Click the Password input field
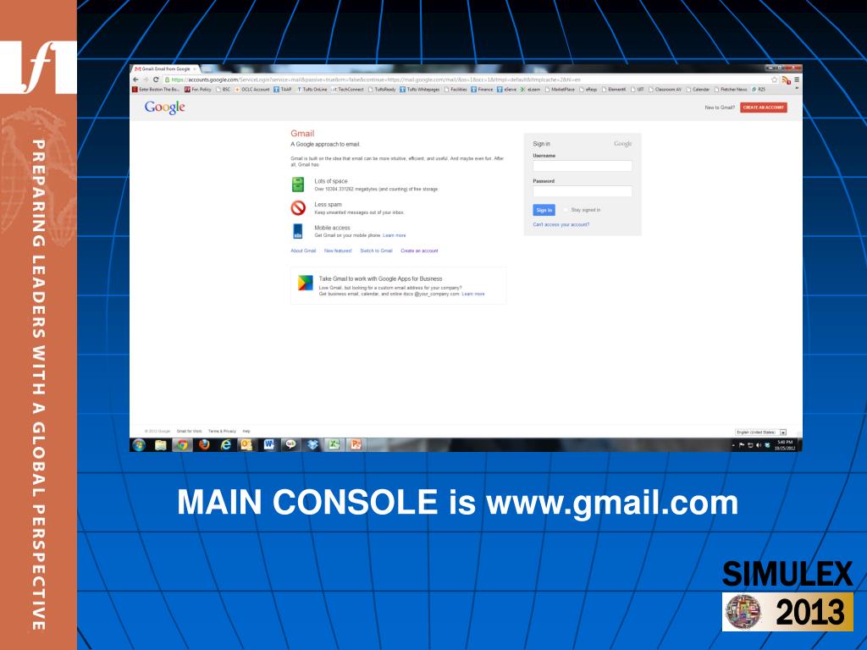 (583, 191)
